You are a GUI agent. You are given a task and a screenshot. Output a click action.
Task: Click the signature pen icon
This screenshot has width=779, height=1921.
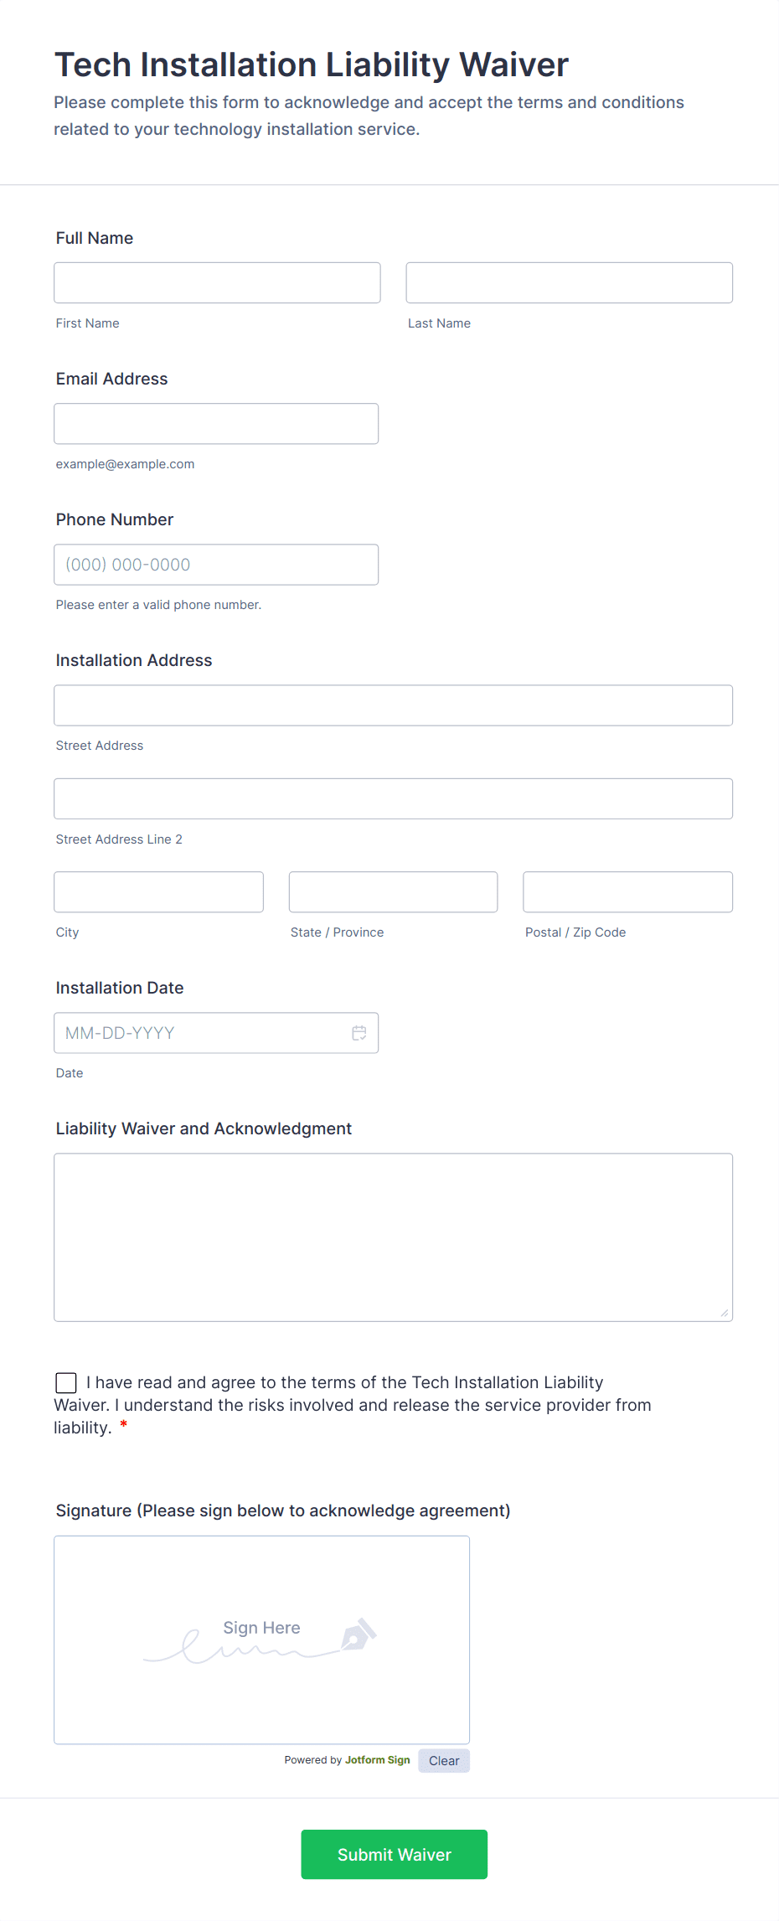pos(359,1633)
